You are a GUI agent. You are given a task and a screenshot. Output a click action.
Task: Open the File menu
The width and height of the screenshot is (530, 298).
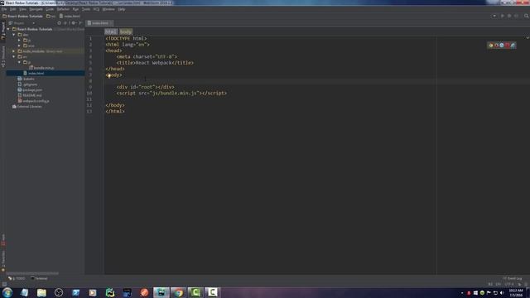pos(3,9)
